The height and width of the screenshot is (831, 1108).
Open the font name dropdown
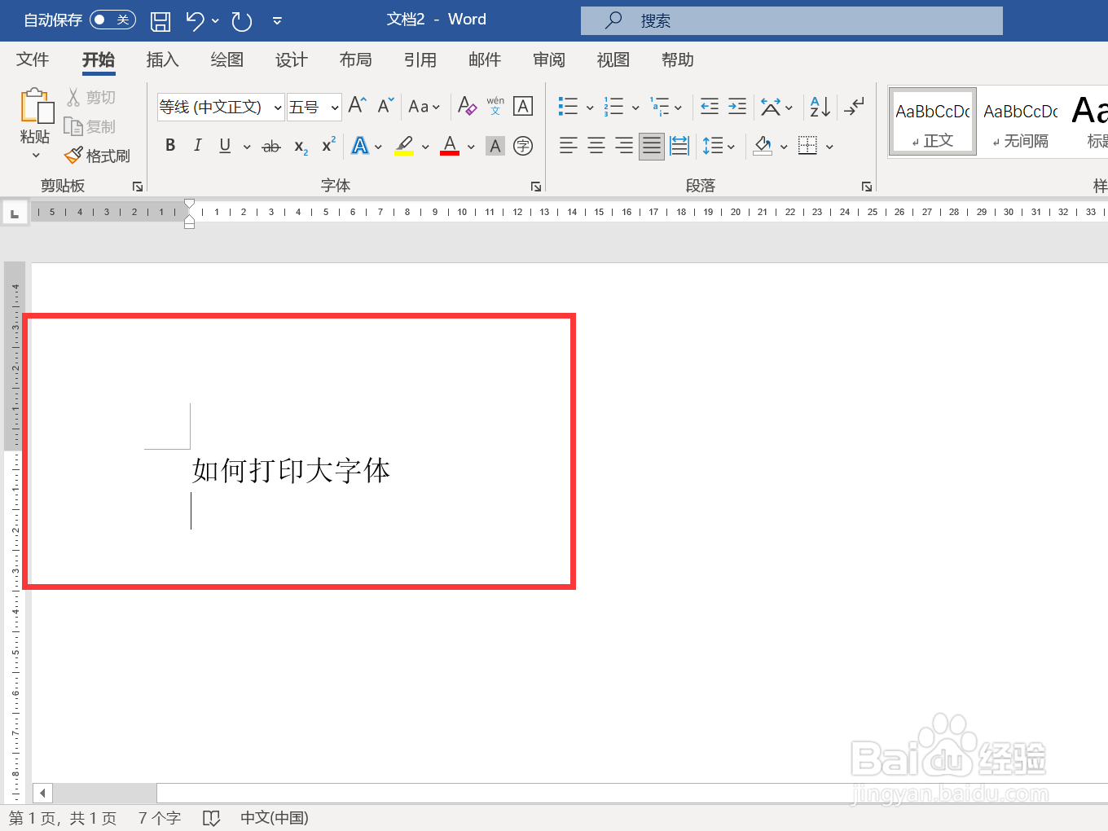[x=278, y=108]
